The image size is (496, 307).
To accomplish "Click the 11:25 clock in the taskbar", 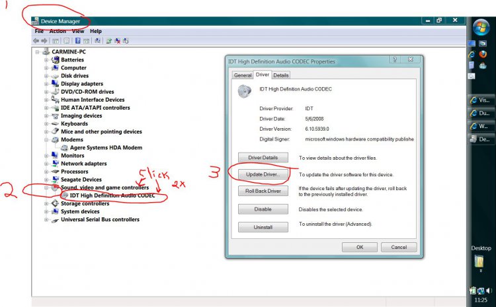I will 481,300.
